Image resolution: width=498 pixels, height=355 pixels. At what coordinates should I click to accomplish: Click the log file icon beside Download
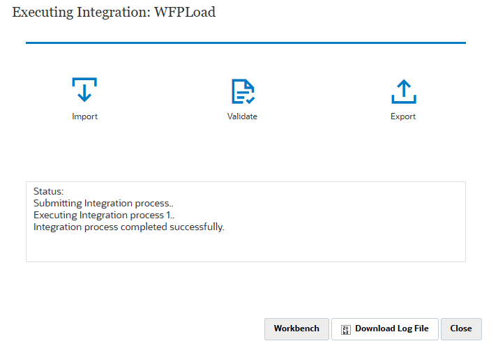(345, 329)
